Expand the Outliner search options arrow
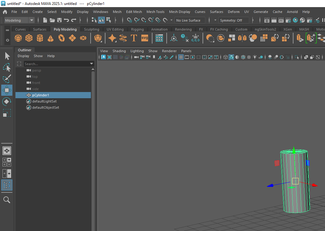This screenshot has width=325, height=231. click(x=92, y=64)
